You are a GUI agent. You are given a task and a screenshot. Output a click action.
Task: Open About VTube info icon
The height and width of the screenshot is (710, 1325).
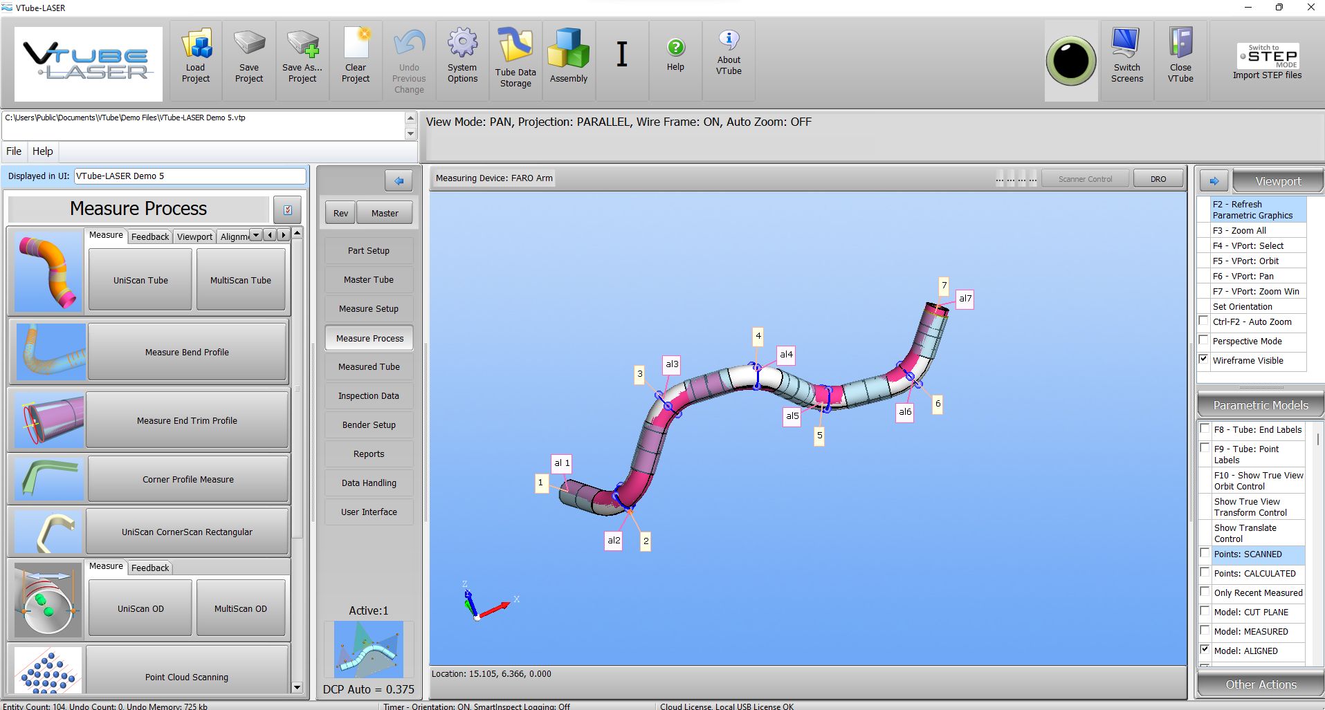tap(729, 39)
